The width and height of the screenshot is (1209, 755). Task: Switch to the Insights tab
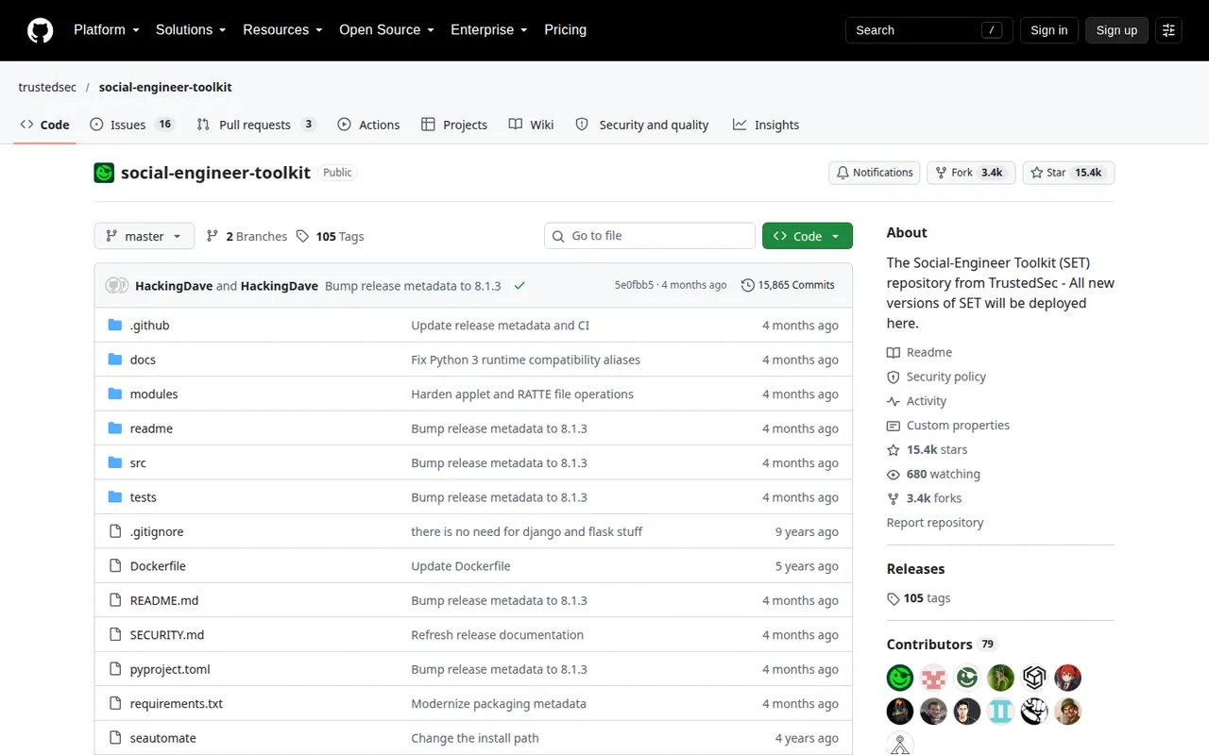click(766, 125)
